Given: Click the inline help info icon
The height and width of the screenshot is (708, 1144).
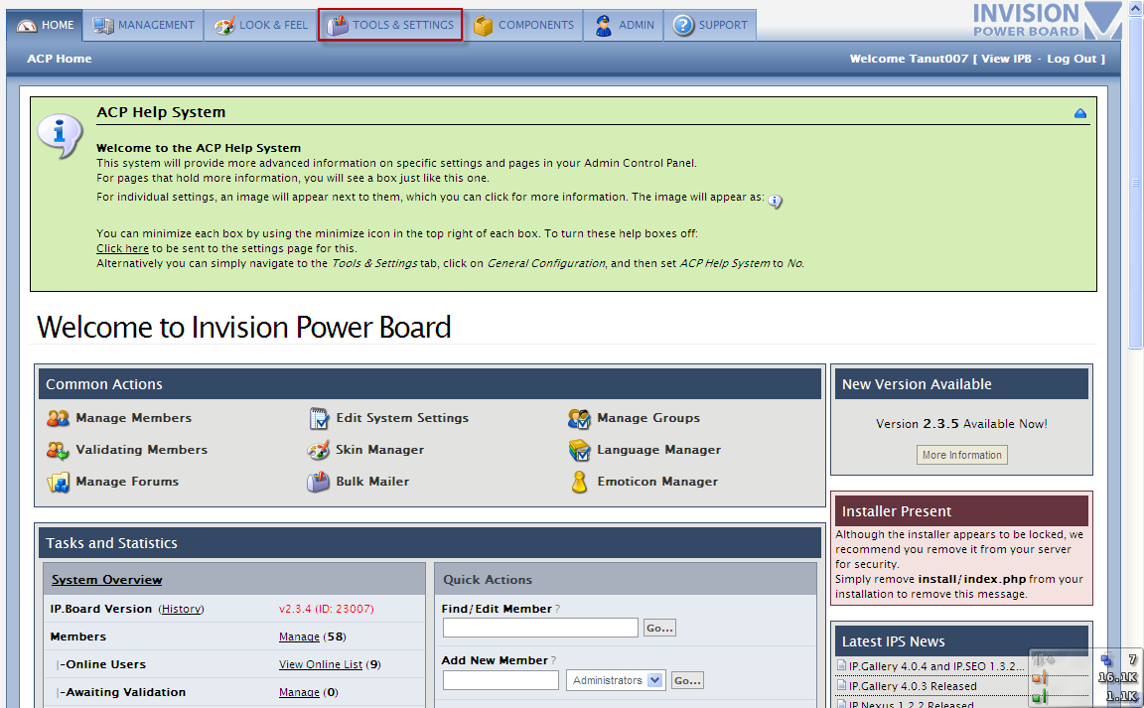Looking at the screenshot, I should click(x=775, y=201).
